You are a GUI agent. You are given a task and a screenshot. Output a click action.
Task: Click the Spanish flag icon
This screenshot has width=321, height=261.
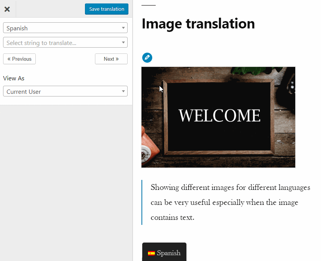coord(151,253)
